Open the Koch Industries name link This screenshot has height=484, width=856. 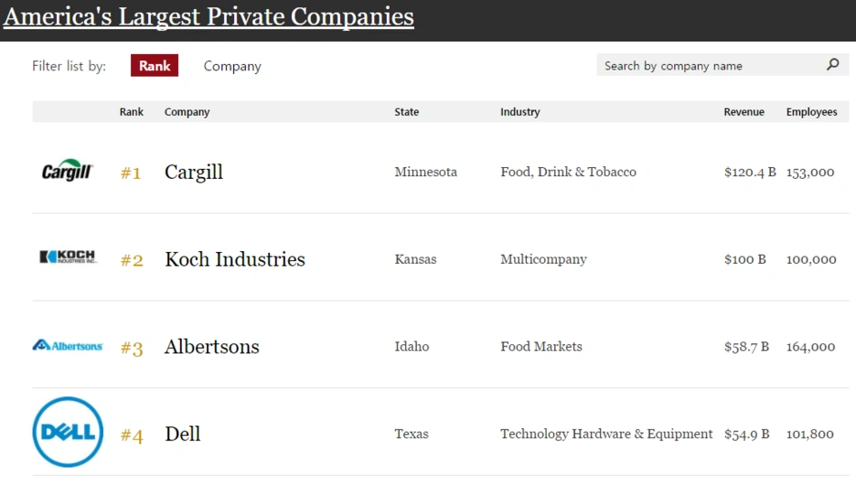235,259
